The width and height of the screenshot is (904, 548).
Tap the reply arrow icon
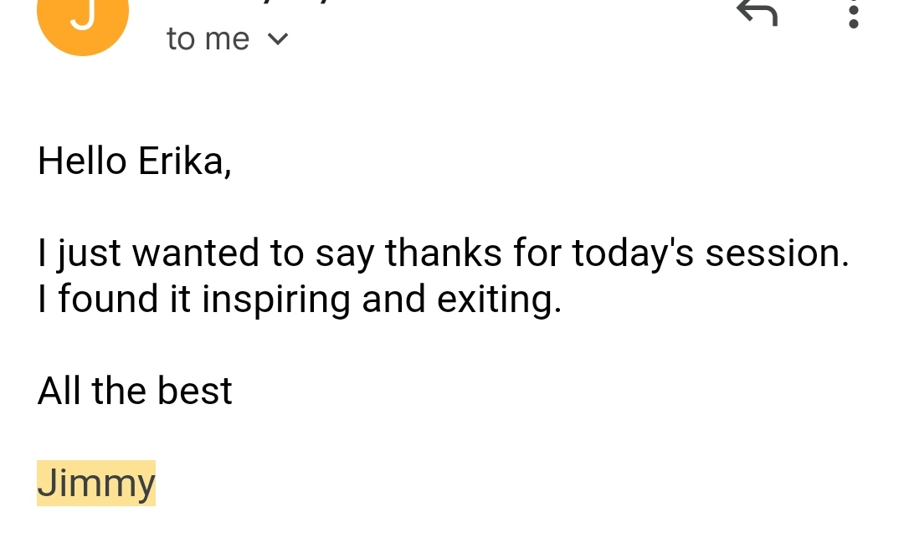[x=758, y=12]
